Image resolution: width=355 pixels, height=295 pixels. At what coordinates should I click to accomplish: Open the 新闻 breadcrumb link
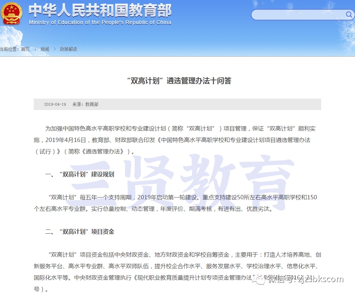[45, 49]
